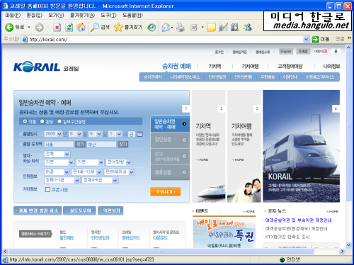
Task: Open the month dropdown after 년
Action: pyautogui.click(x=75, y=134)
